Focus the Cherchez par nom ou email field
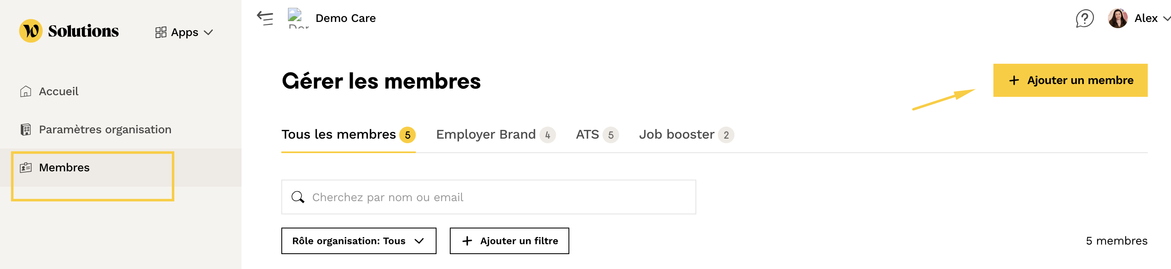Image resolution: width=1171 pixels, height=269 pixels. (x=489, y=197)
